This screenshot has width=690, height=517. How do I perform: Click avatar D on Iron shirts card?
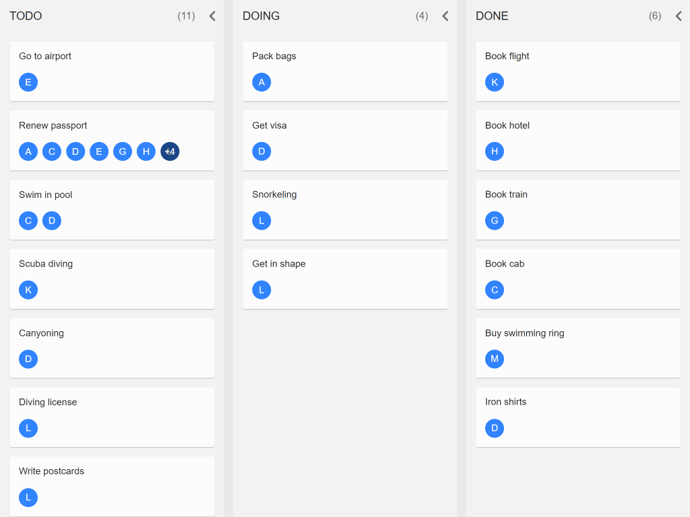tap(495, 428)
